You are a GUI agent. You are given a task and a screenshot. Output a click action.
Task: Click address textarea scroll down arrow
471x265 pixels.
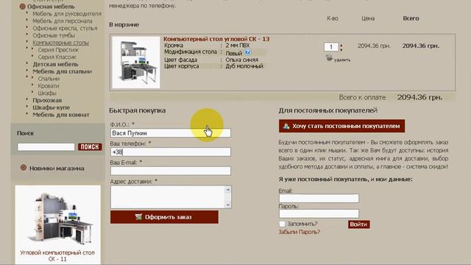coord(227,205)
